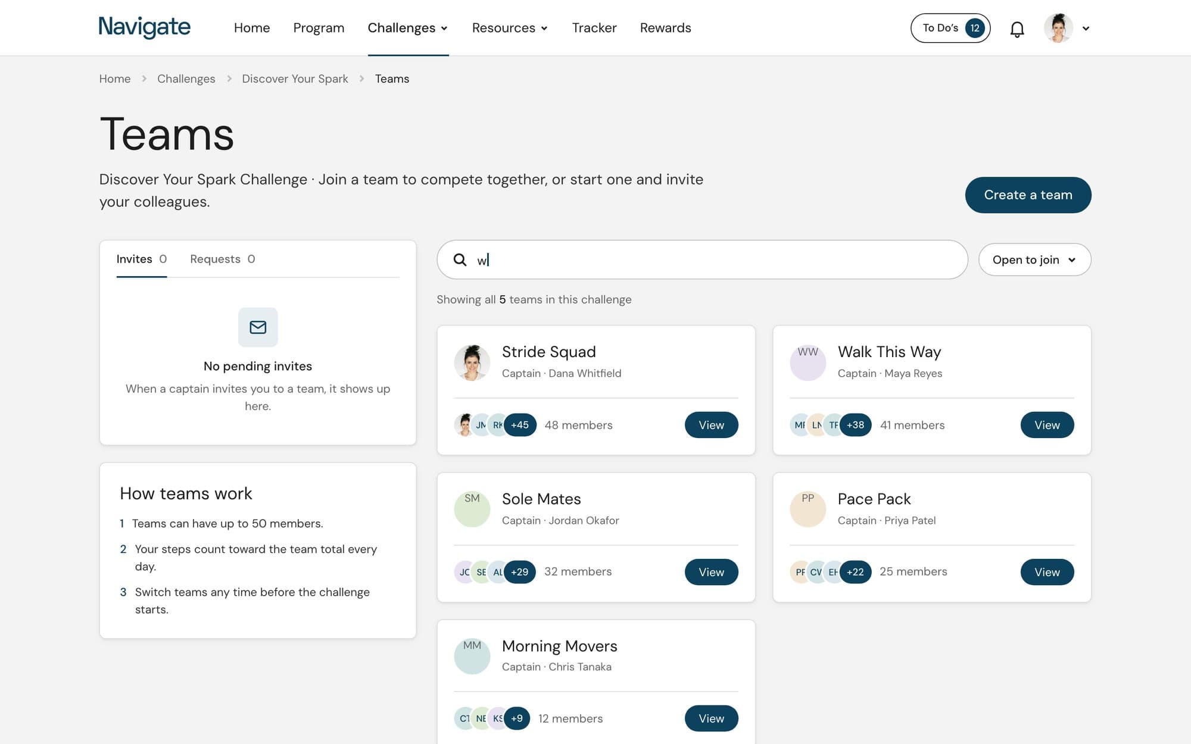This screenshot has width=1191, height=744.
Task: Click the Stride Squad team avatar photo
Action: pyautogui.click(x=472, y=362)
